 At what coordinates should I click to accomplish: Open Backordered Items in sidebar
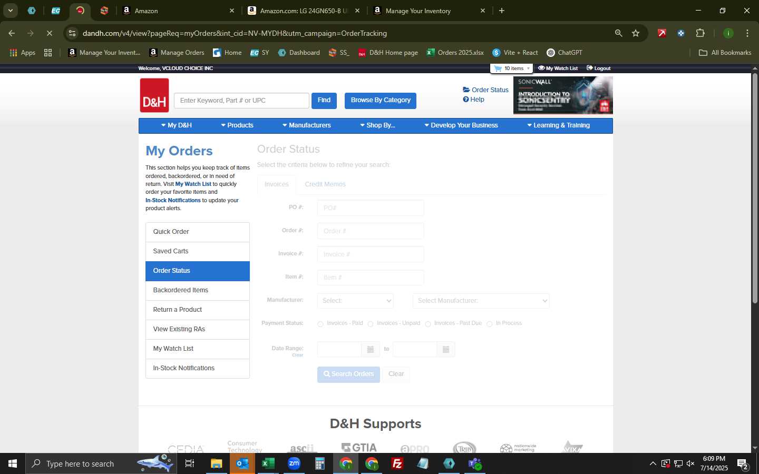198,291
